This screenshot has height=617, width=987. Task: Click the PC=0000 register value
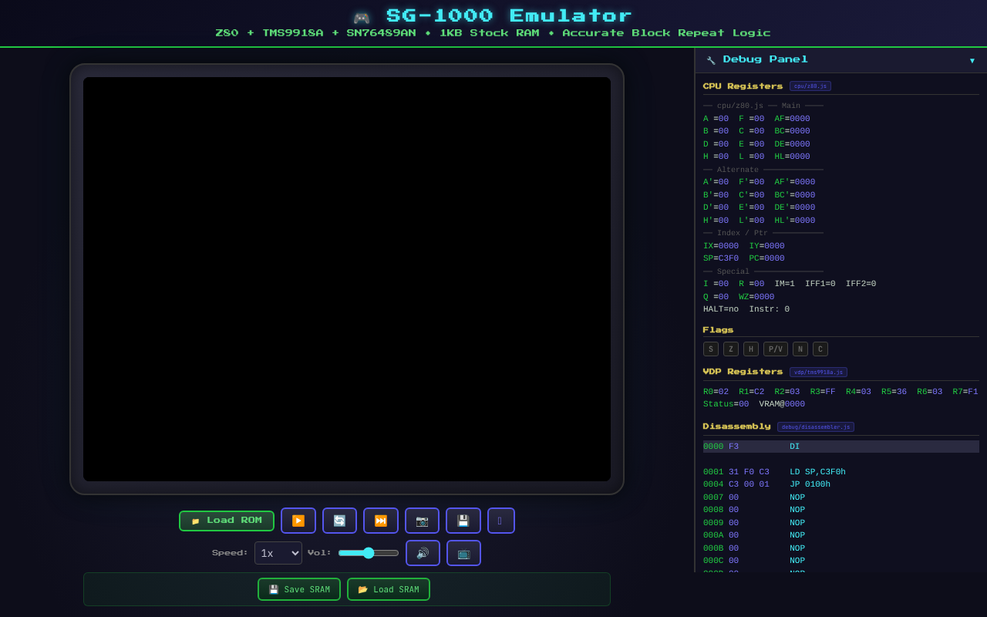coord(766,258)
